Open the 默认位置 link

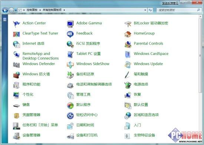point(141,105)
